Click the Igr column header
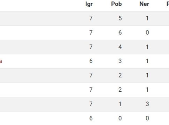This screenshot has width=169, height=125. click(89, 4)
